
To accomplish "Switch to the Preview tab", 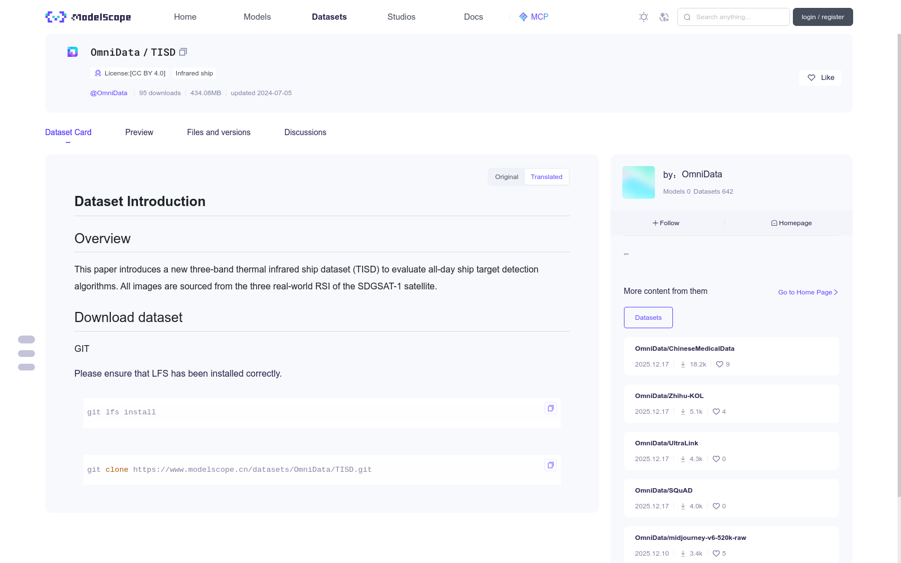I will pyautogui.click(x=139, y=132).
